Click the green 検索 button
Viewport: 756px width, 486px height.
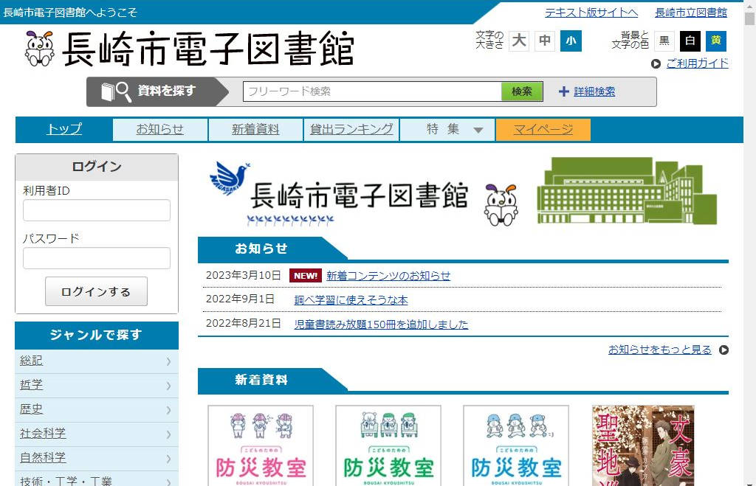pos(522,91)
